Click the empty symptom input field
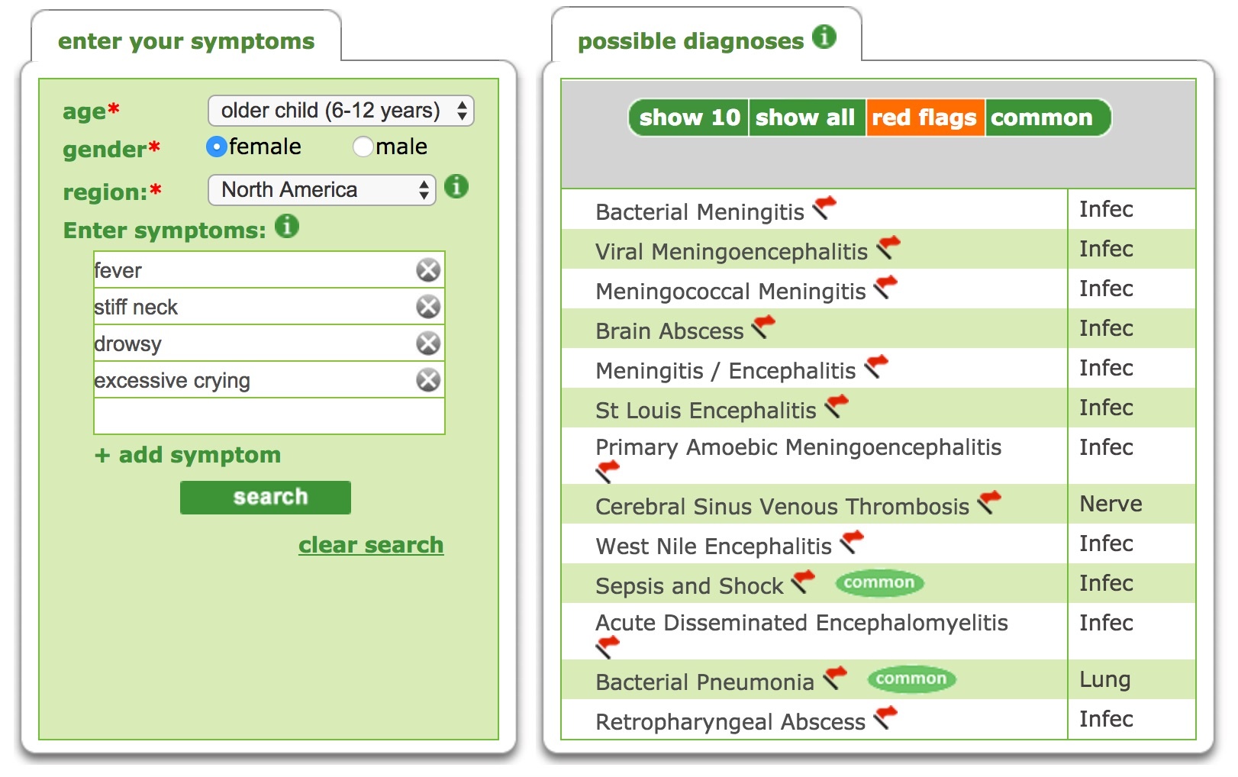The height and width of the screenshot is (777, 1238). pyautogui.click(x=269, y=416)
